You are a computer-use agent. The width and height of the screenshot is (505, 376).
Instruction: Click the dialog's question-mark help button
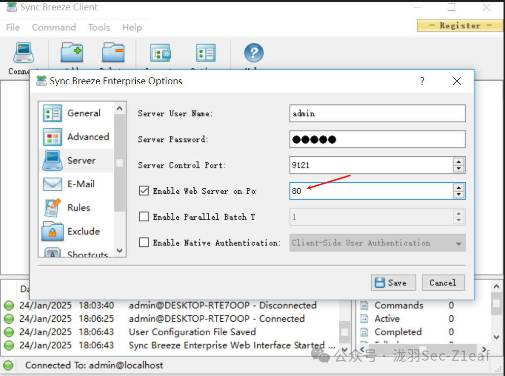tap(422, 81)
